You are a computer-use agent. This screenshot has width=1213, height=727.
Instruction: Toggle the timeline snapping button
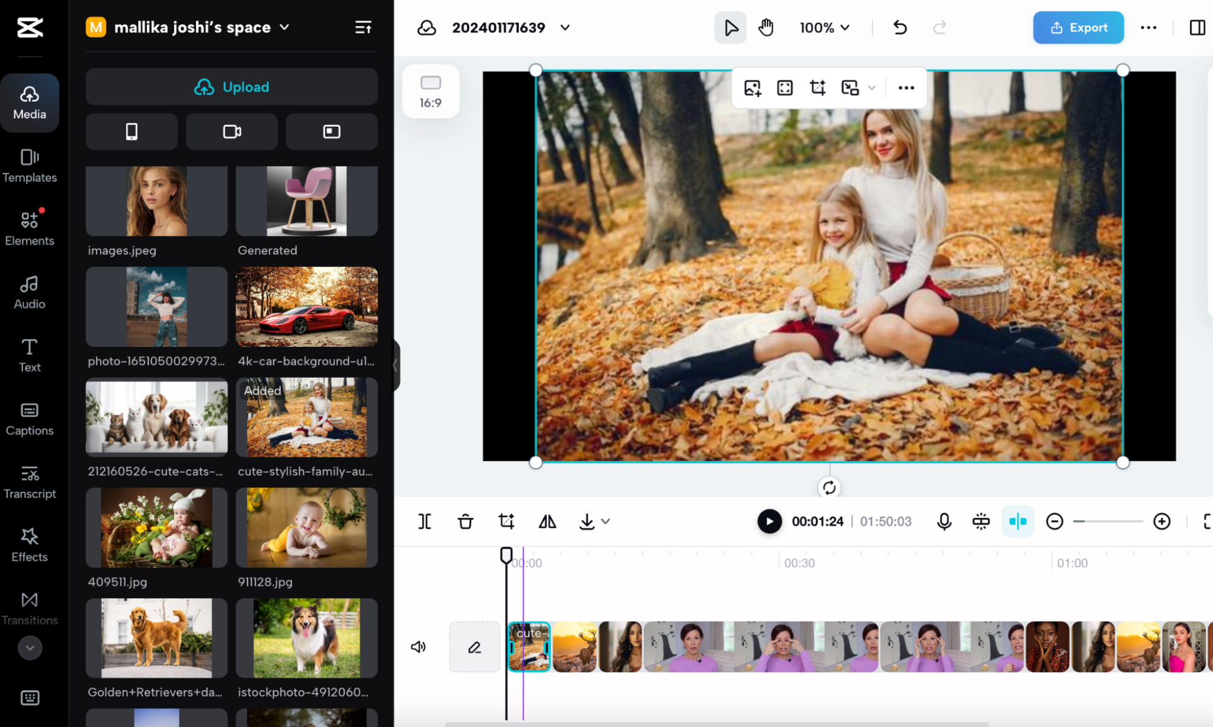click(1018, 521)
